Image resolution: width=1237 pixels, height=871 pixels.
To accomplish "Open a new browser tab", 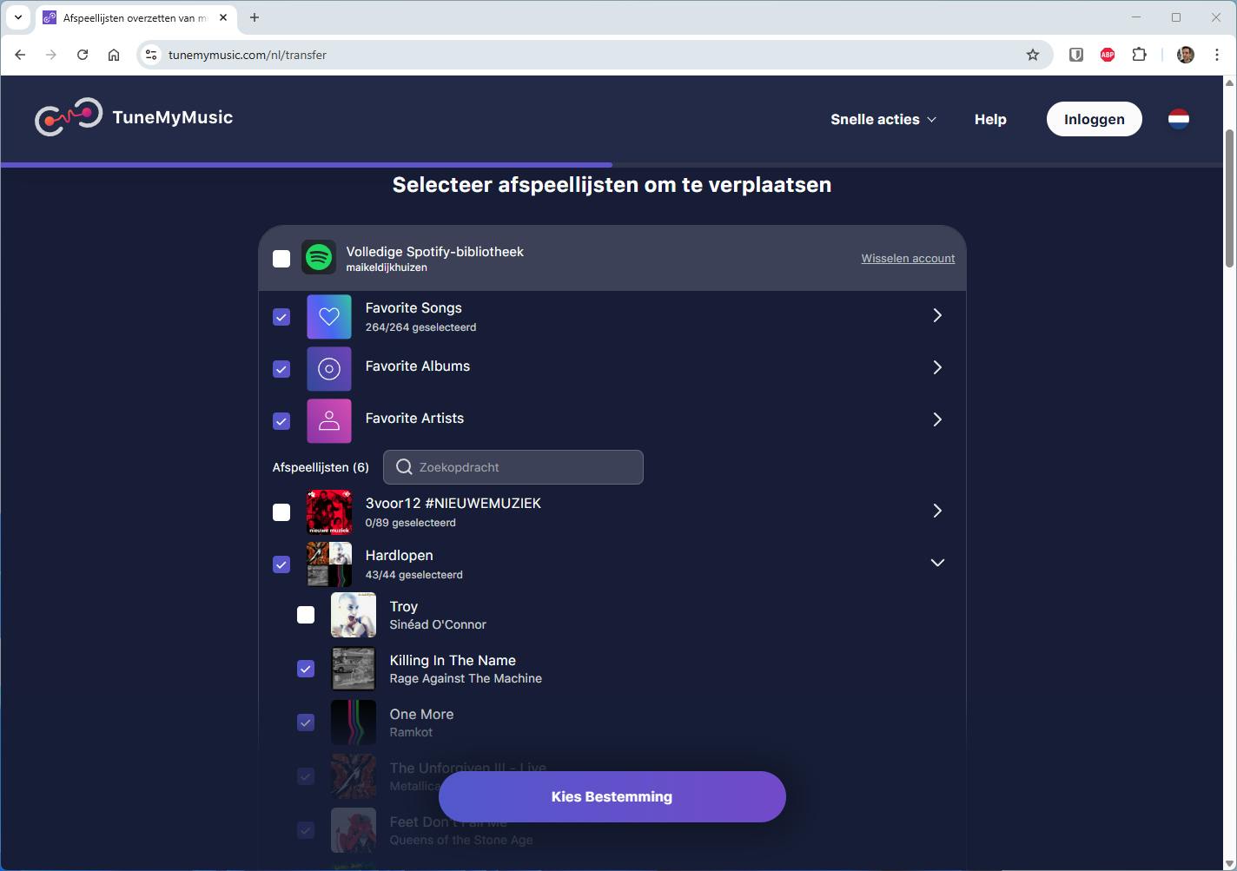I will click(255, 17).
